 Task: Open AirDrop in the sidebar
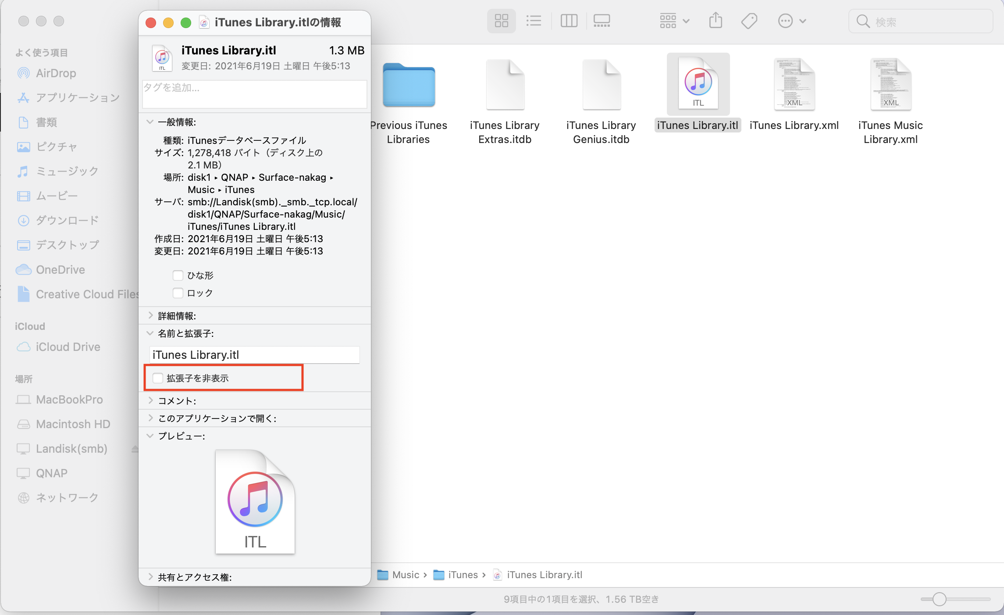tap(56, 73)
